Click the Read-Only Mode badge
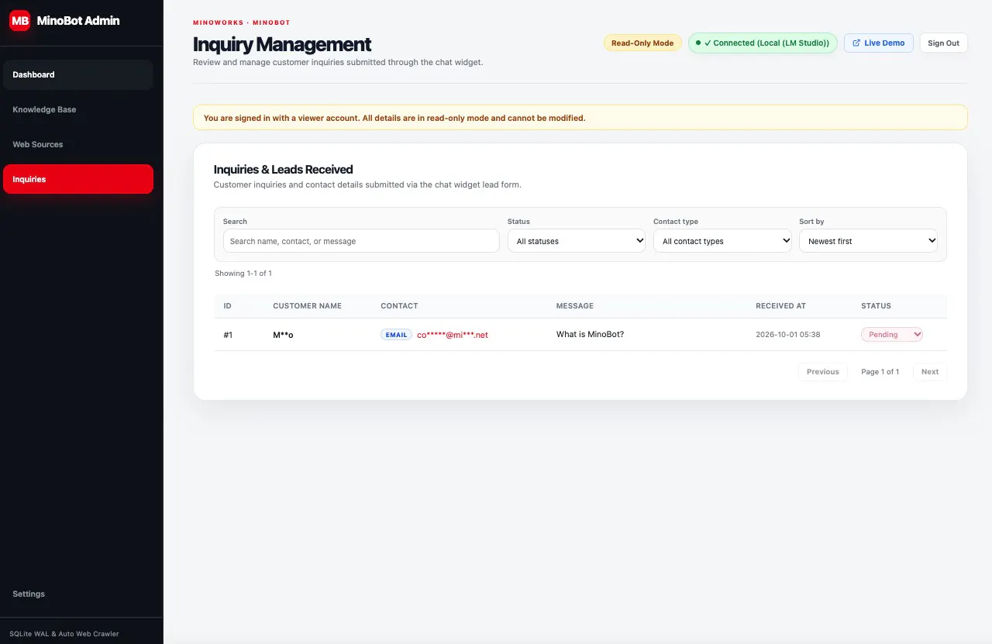 tap(642, 43)
